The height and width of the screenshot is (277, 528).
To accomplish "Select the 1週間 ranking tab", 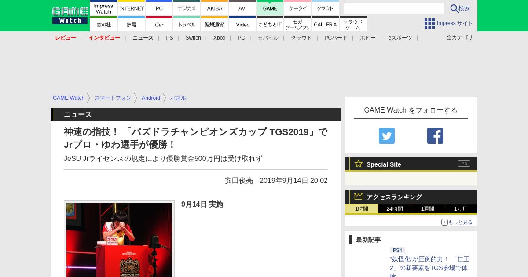I will click(x=428, y=209).
